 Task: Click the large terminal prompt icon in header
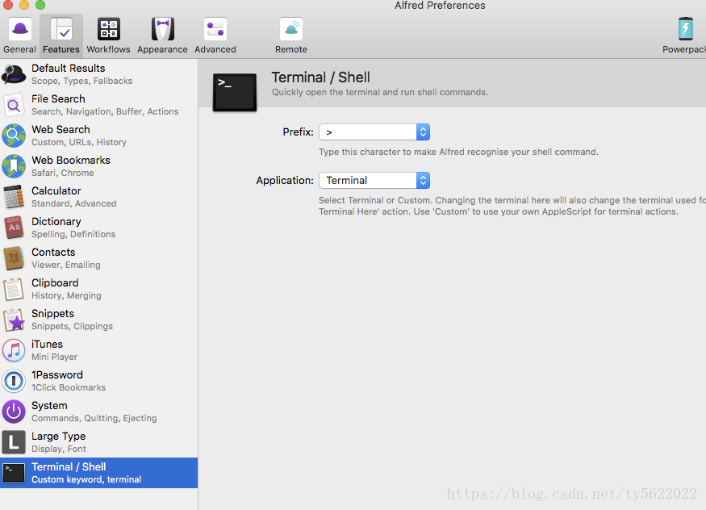pyautogui.click(x=235, y=92)
